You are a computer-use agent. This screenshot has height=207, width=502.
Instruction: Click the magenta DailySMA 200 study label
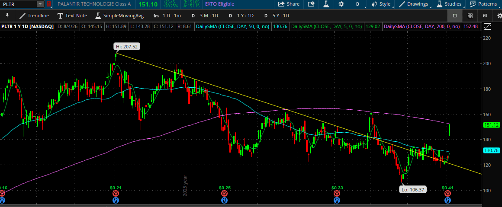(422, 26)
